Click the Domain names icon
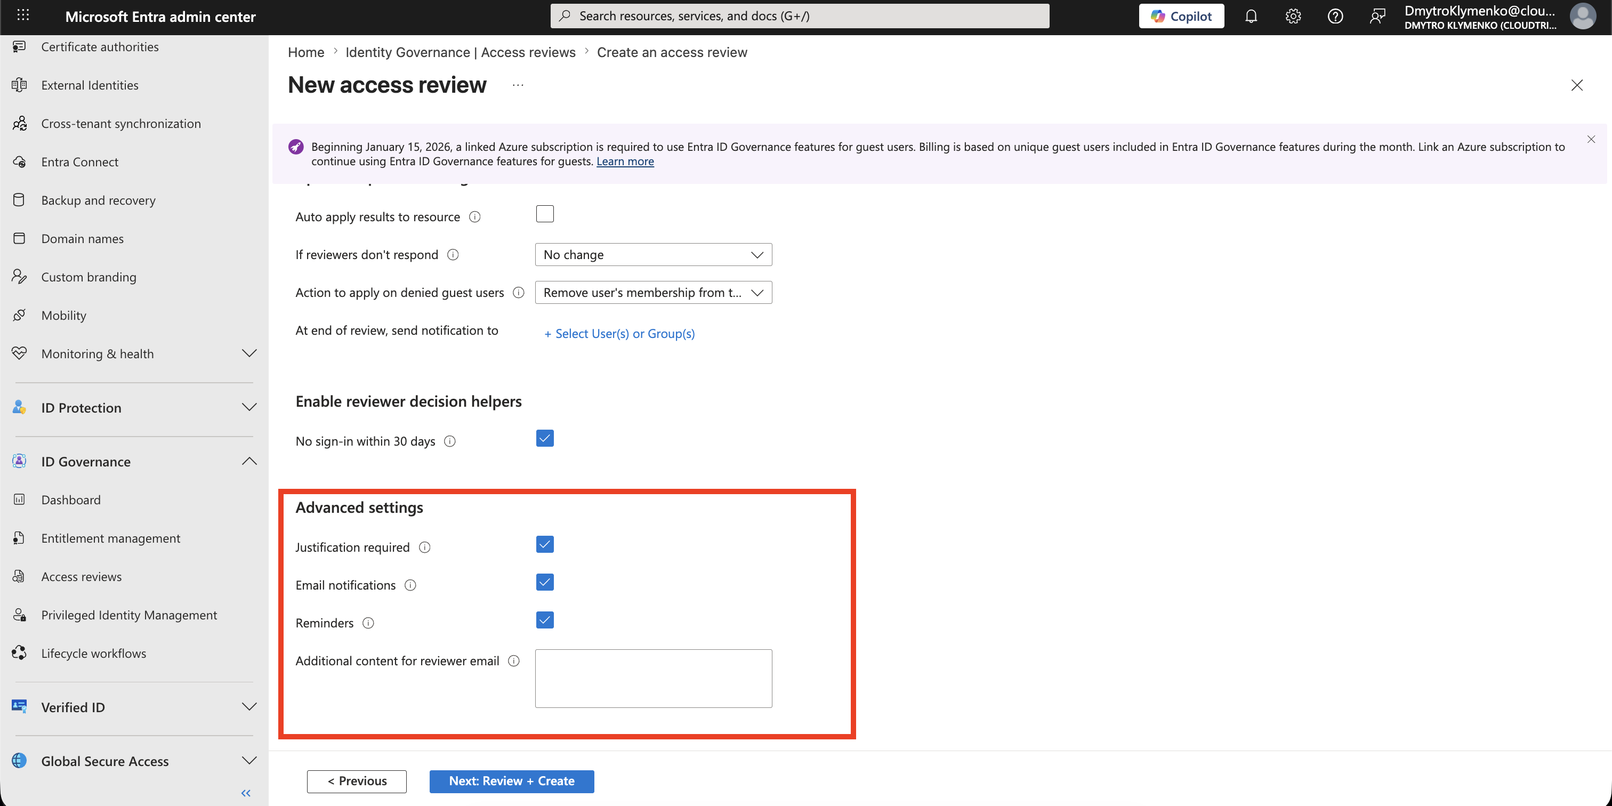This screenshot has height=806, width=1612. pos(19,238)
